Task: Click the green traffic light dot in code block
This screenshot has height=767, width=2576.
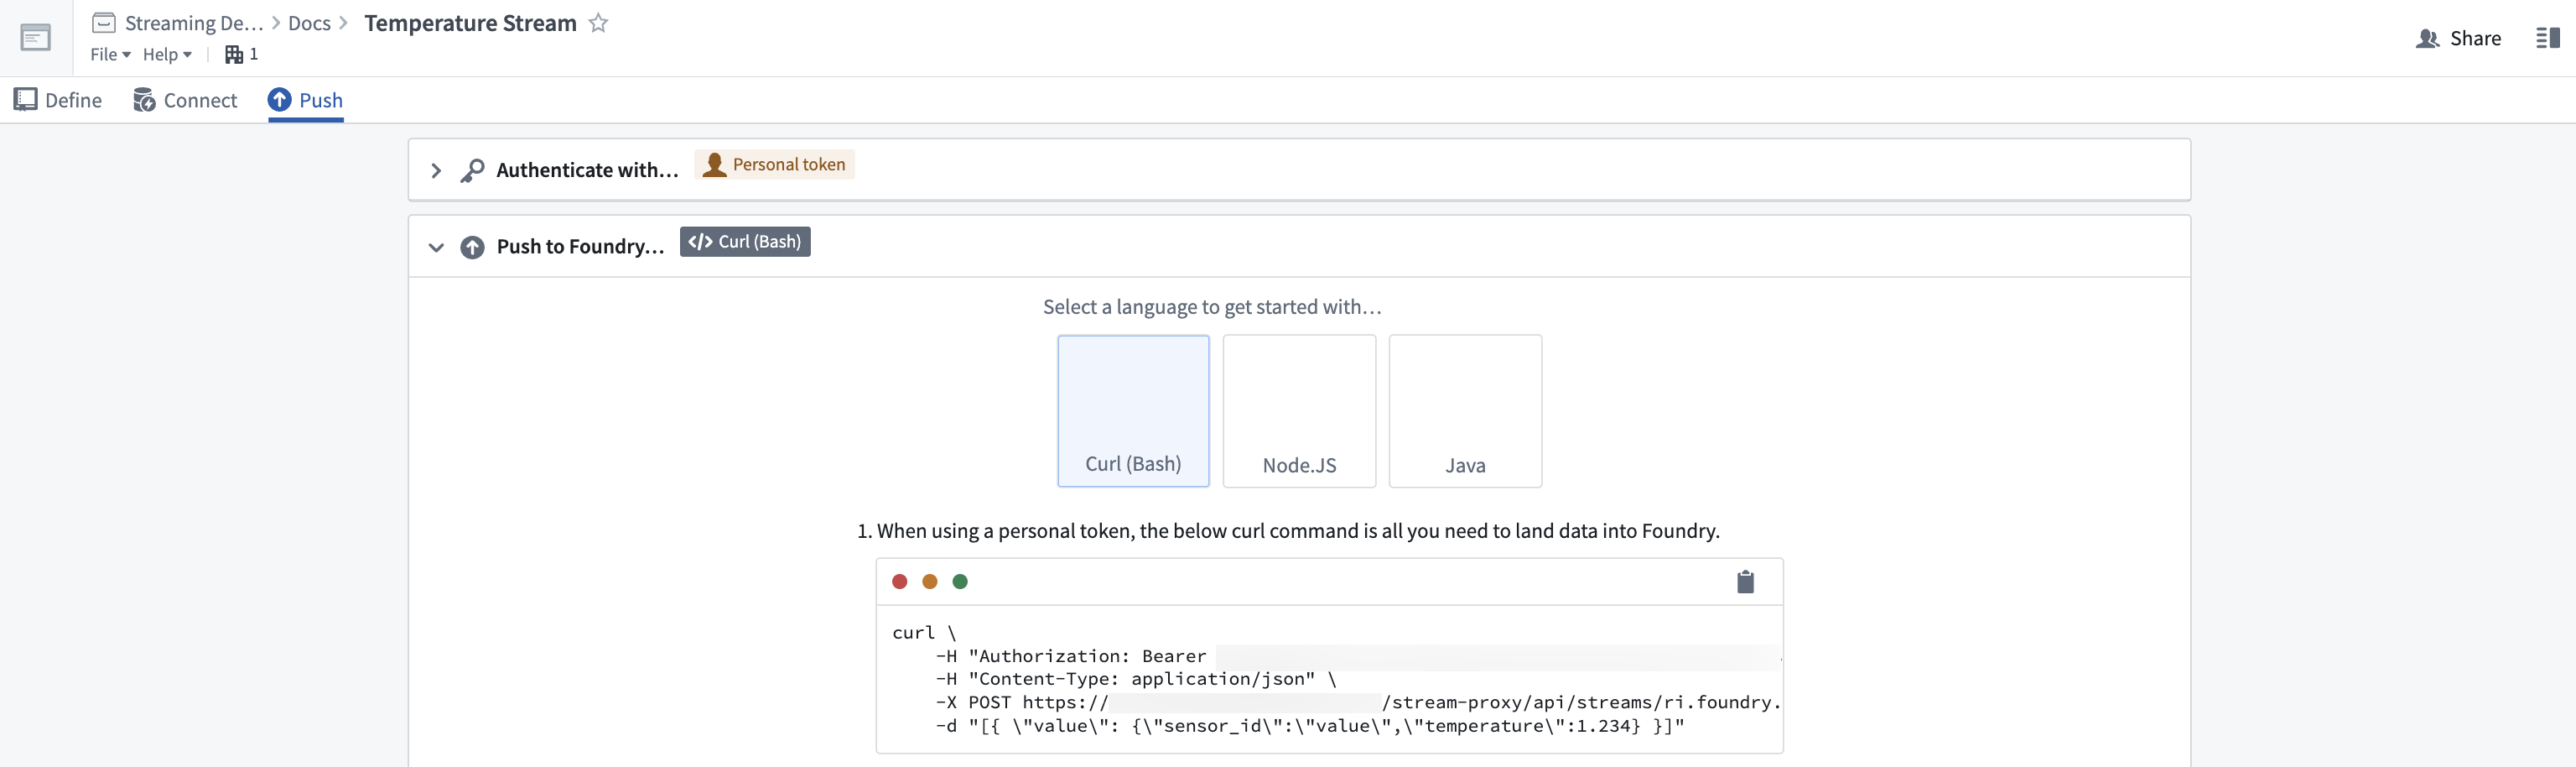Action: pyautogui.click(x=960, y=581)
